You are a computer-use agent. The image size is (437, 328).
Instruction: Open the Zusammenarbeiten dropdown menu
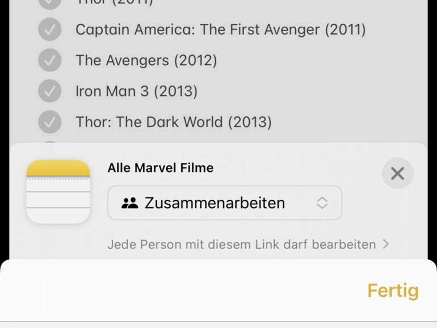tap(225, 203)
